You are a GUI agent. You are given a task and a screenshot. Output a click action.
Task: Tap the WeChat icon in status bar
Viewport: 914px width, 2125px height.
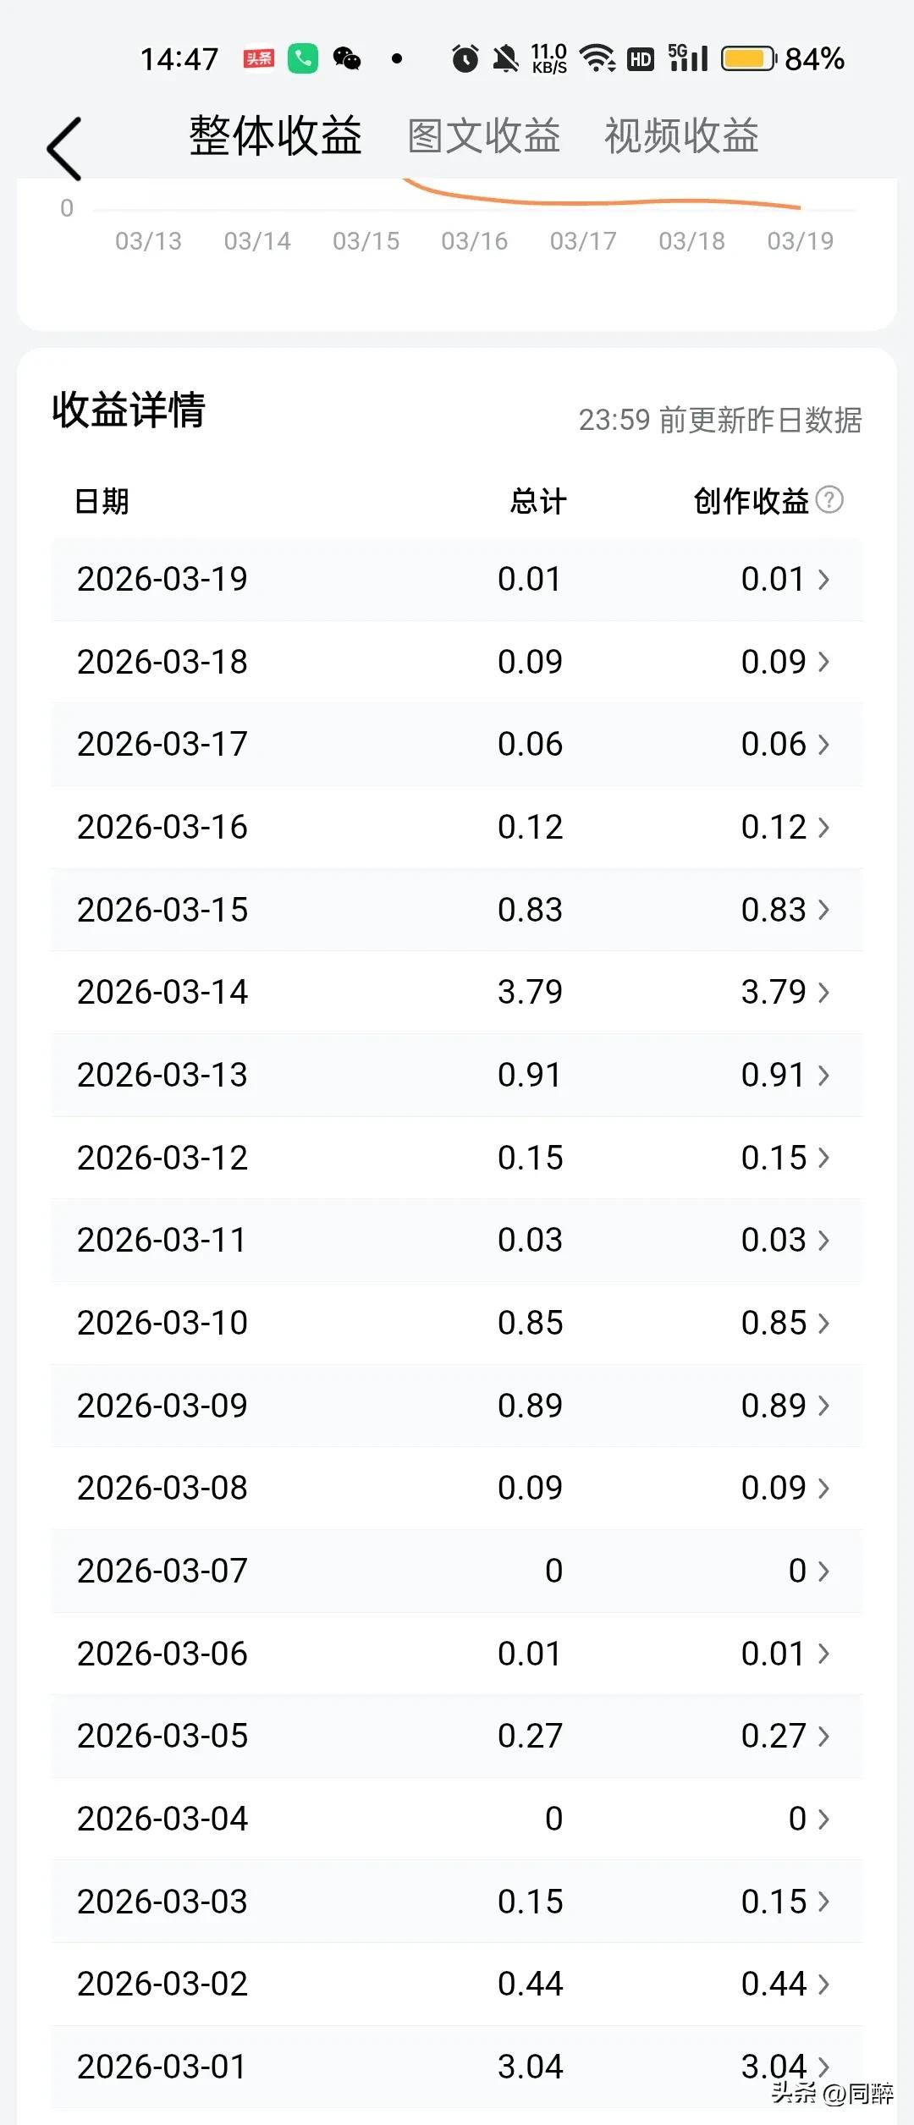click(347, 58)
